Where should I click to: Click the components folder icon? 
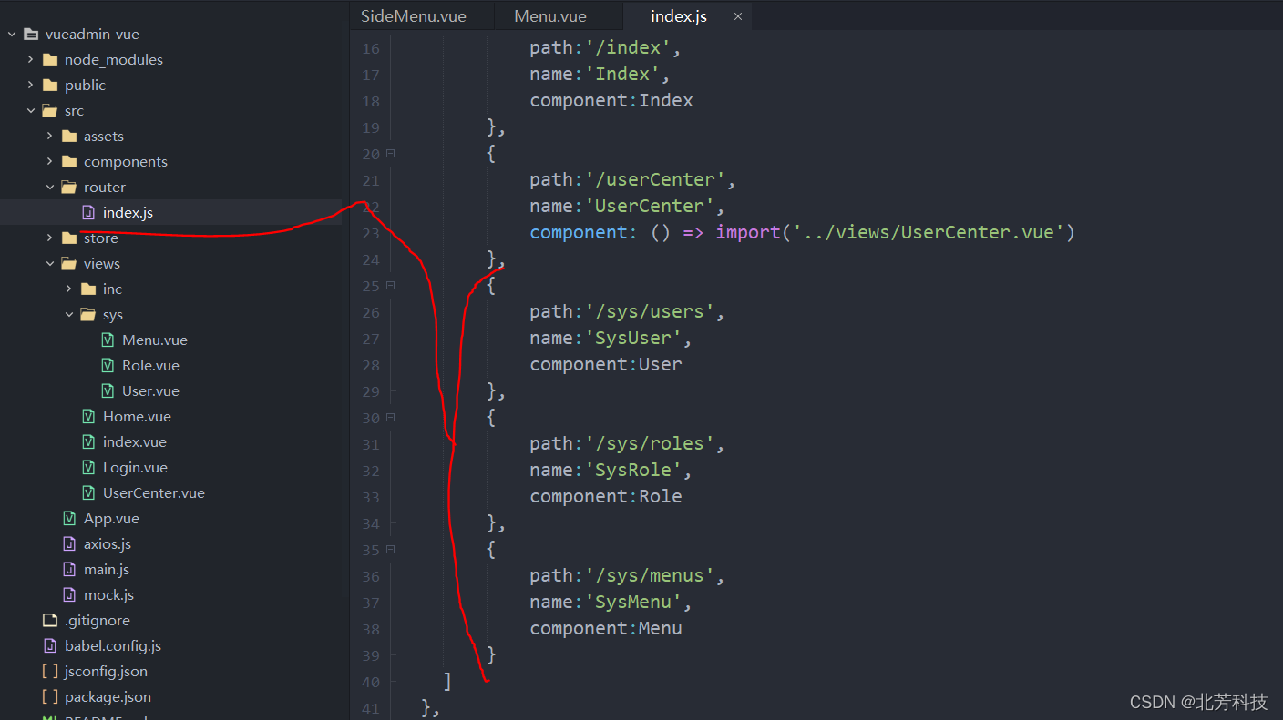[x=68, y=162]
